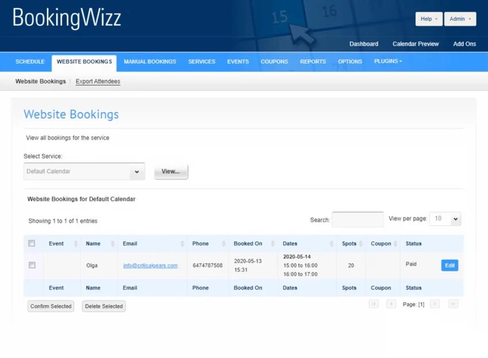Tick the checkbox for Olga's booking
488x358 pixels.
[32, 265]
